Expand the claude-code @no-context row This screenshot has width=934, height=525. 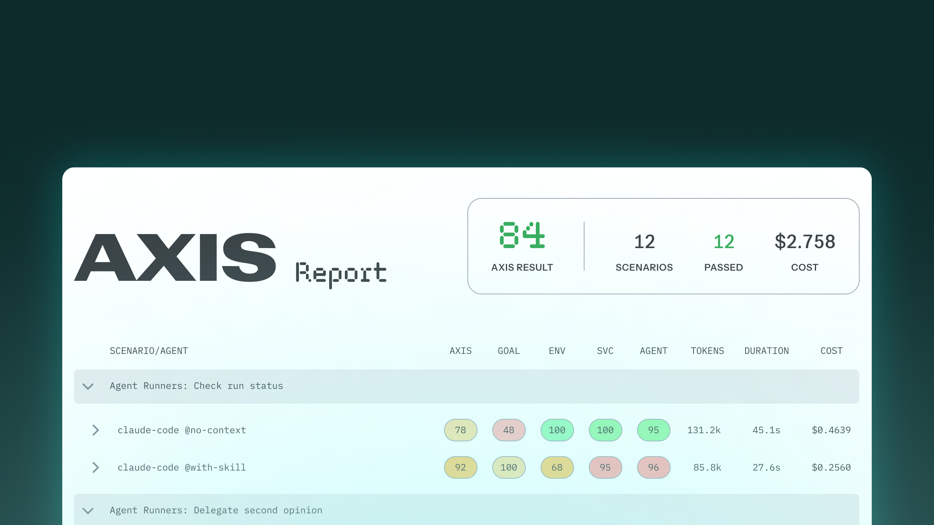point(95,430)
